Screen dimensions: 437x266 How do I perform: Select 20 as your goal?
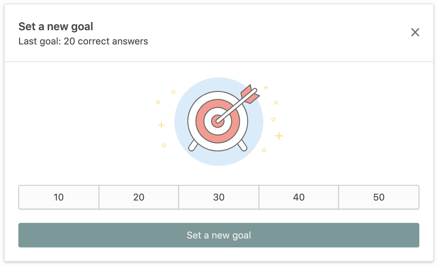click(139, 197)
